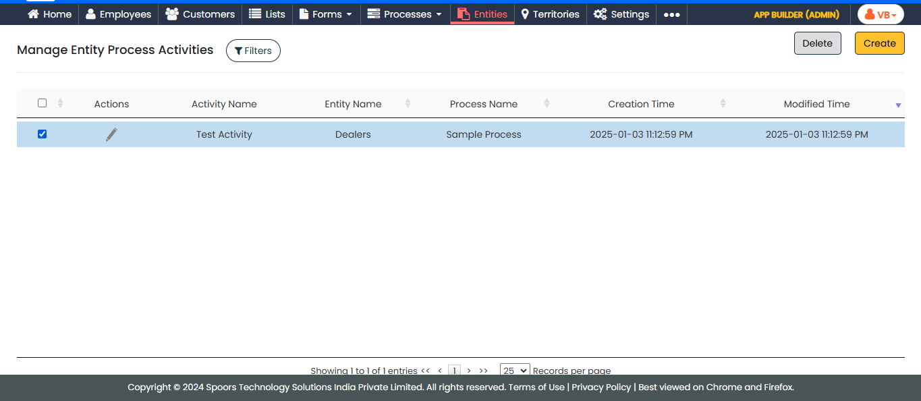Click the Terms of Use link
The image size is (921, 401).
pos(536,387)
